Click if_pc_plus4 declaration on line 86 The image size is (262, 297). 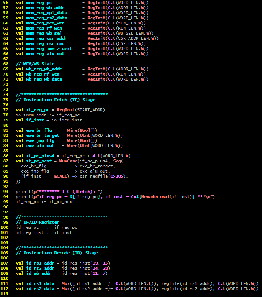pos(40,156)
